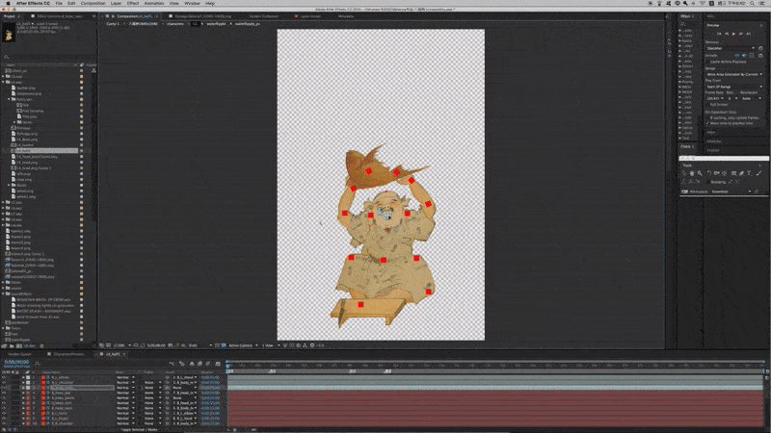Click the trash icon in Project panel
This screenshot has width=771, height=433.
(x=42, y=346)
